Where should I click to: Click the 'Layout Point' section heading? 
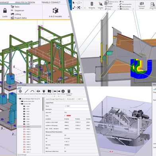tap(49, 103)
